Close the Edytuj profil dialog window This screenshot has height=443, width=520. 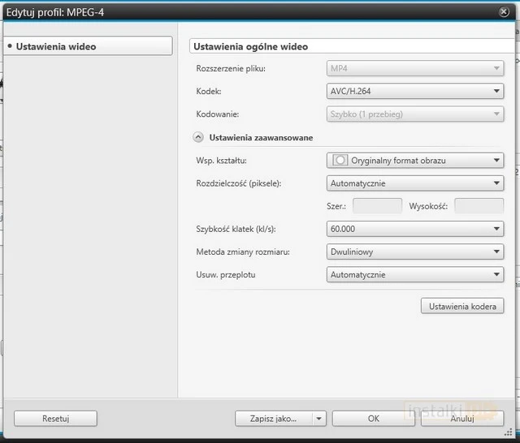tap(504, 12)
